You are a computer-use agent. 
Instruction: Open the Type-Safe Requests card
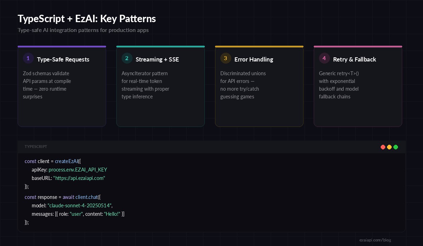[62, 86]
